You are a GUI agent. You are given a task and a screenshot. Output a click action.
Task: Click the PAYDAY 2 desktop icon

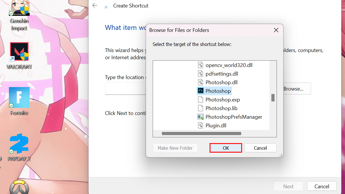click(x=19, y=144)
